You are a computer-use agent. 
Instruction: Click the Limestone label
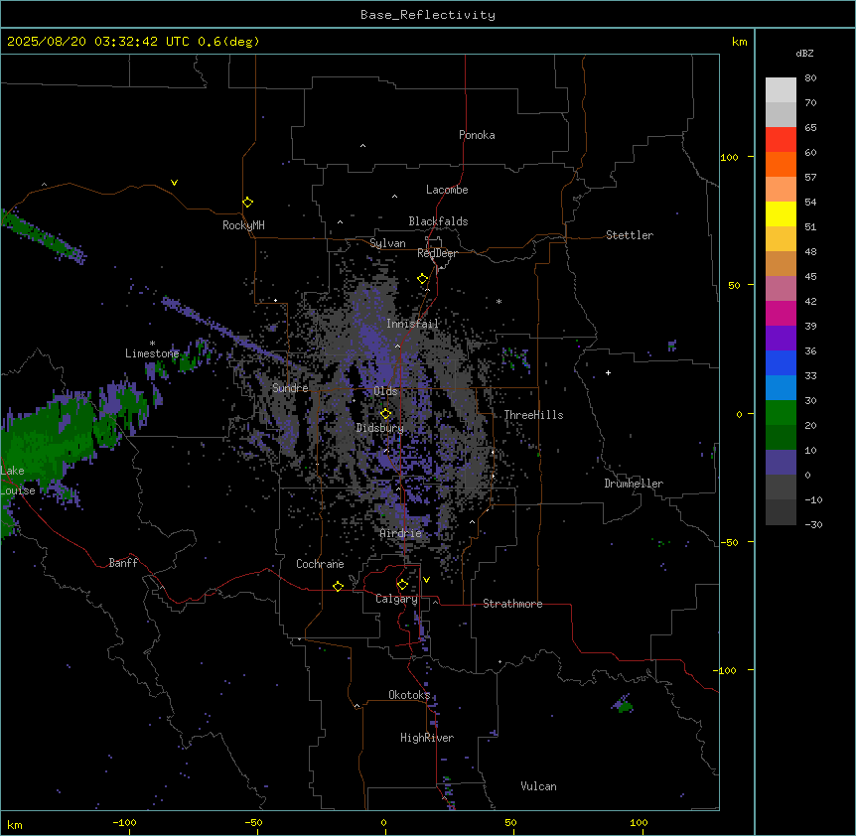click(x=152, y=353)
